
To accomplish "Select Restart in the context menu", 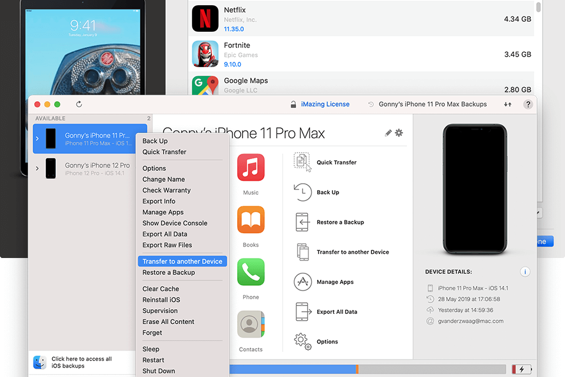I will (153, 360).
